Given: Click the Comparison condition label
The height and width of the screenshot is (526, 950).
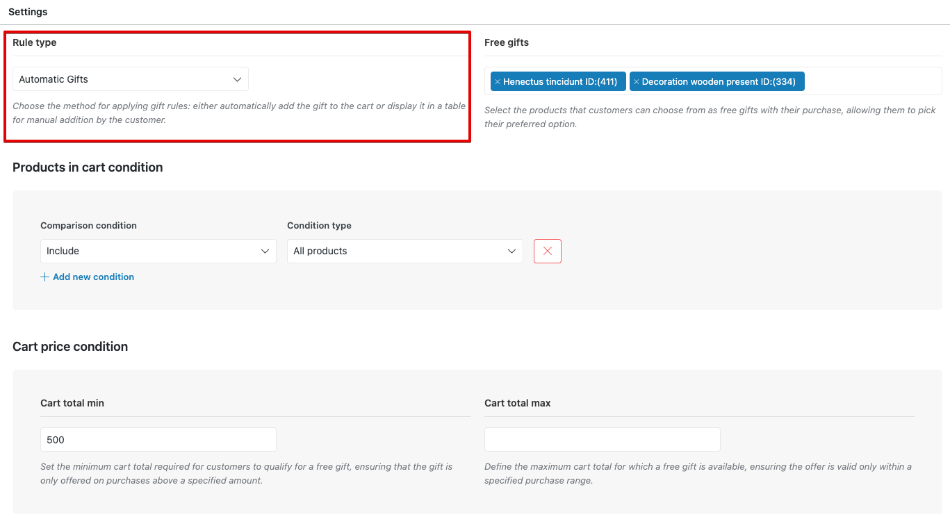Looking at the screenshot, I should (x=88, y=226).
